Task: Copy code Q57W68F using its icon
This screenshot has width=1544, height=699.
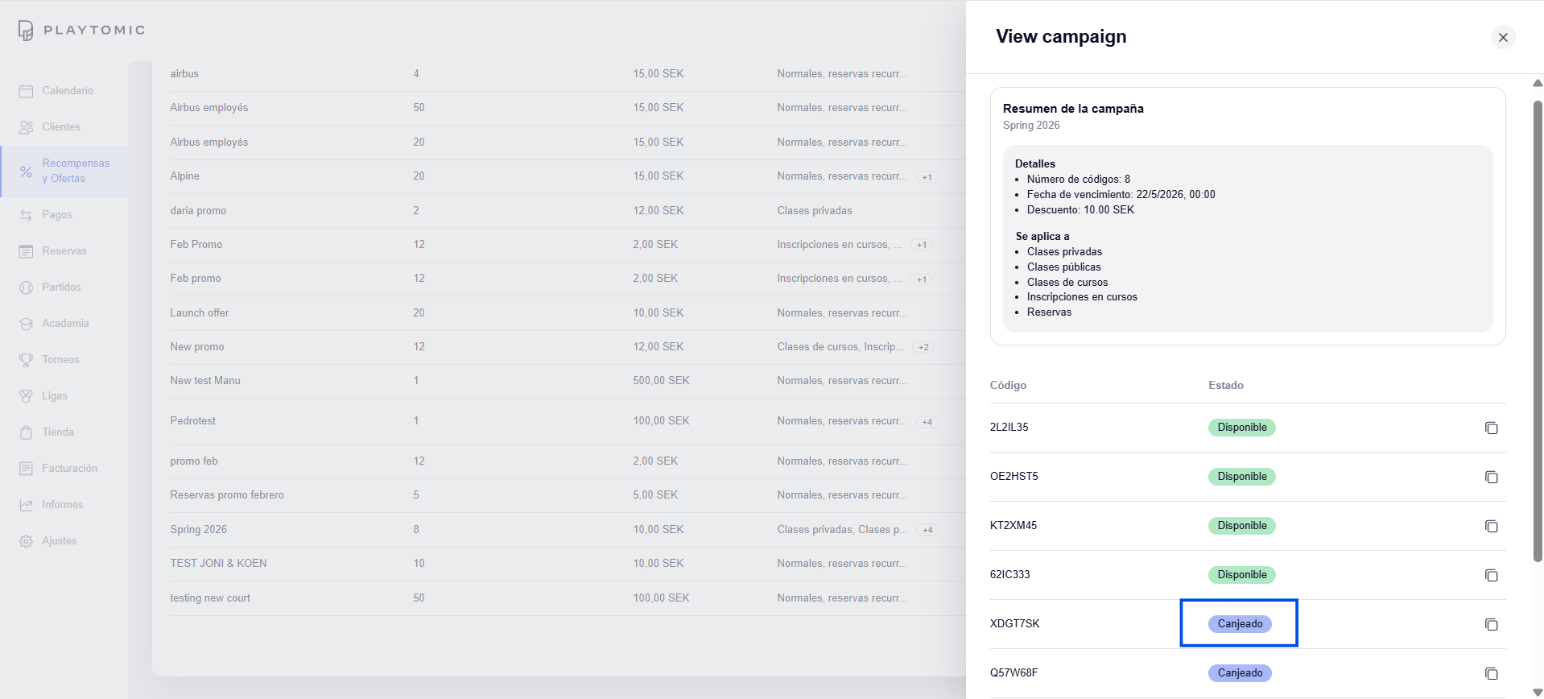Action: 1491,673
